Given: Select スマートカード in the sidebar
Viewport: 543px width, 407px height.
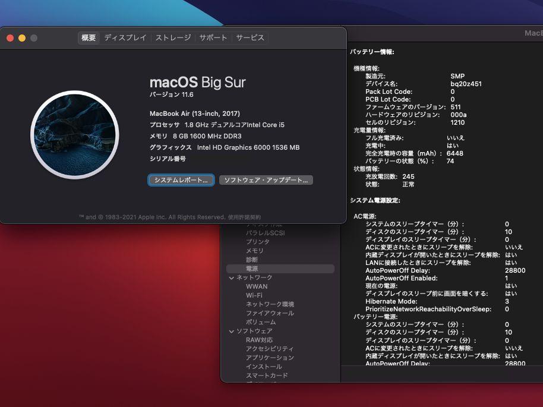Looking at the screenshot, I should pos(267,376).
